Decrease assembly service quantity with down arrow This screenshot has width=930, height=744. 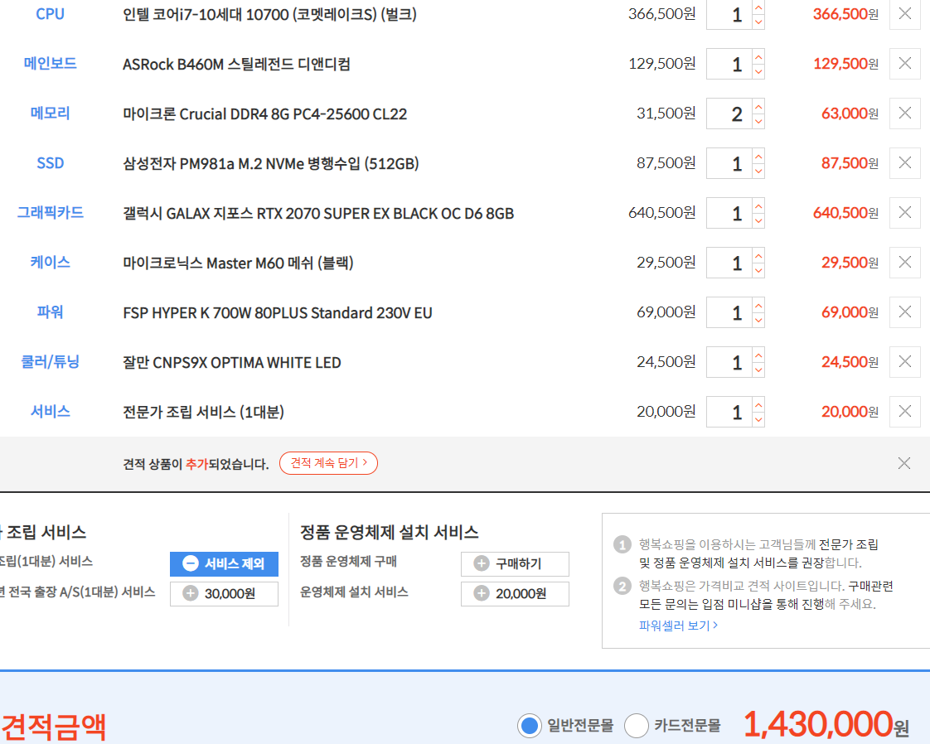758,420
